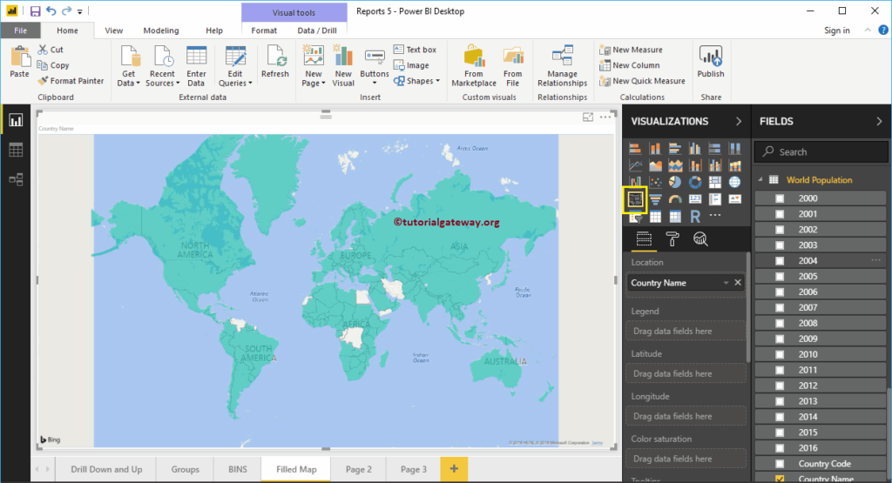Choose the Matrix visualization
The image size is (892, 483).
click(675, 217)
